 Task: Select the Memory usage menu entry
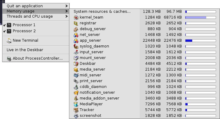[36, 11]
